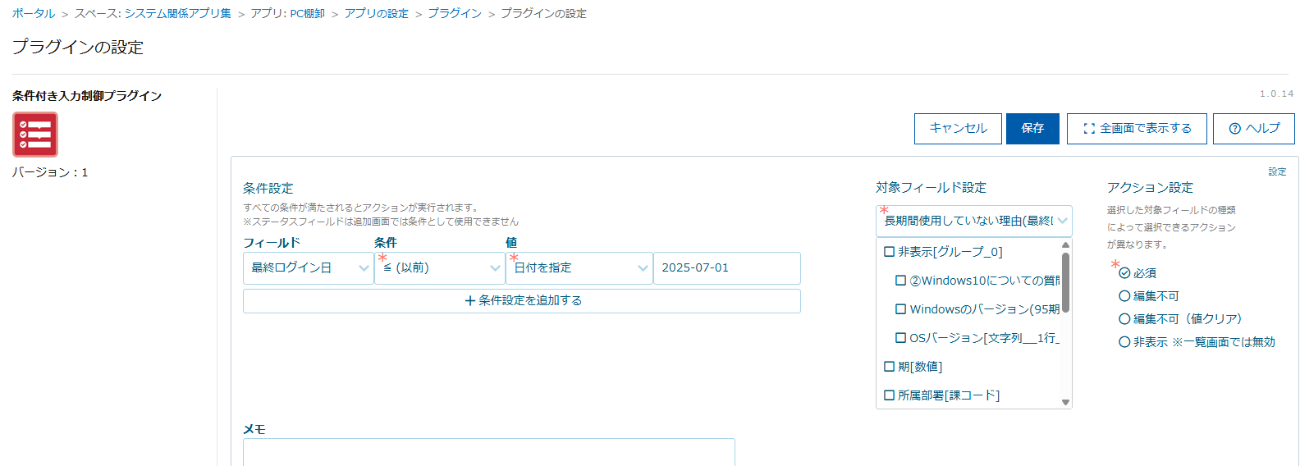The width and height of the screenshot is (1300, 466).
Task: Go to ポータル breadcrumb link
Action: (34, 14)
